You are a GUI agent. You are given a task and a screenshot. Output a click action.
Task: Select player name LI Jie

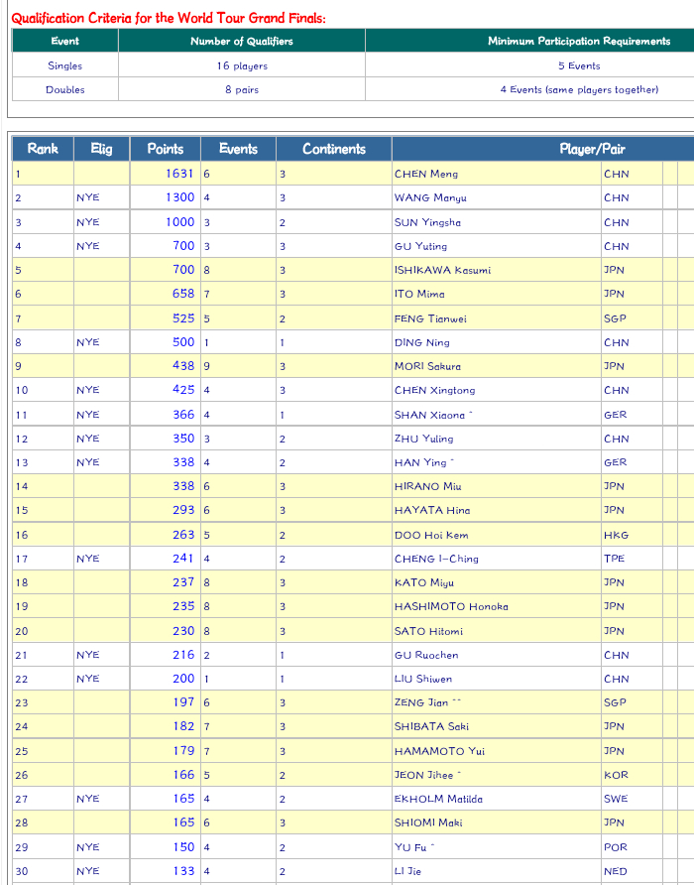coord(407,871)
